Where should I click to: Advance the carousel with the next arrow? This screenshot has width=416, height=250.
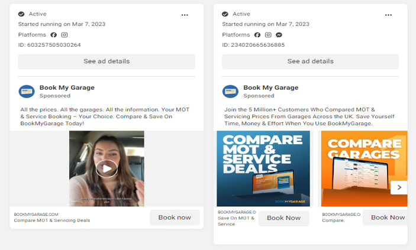pyautogui.click(x=399, y=187)
